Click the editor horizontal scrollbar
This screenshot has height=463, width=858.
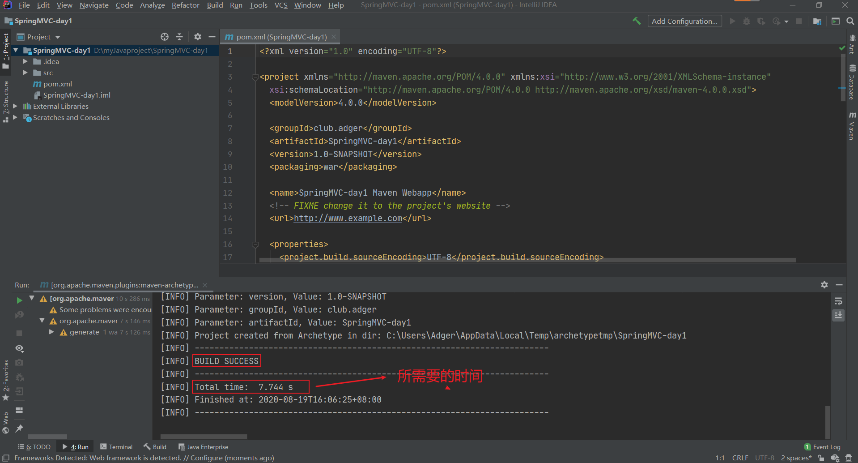click(527, 260)
